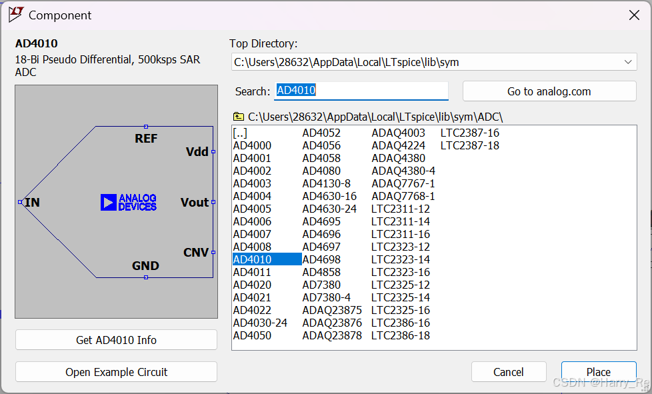Click Get AD4010 Info button

click(x=116, y=340)
